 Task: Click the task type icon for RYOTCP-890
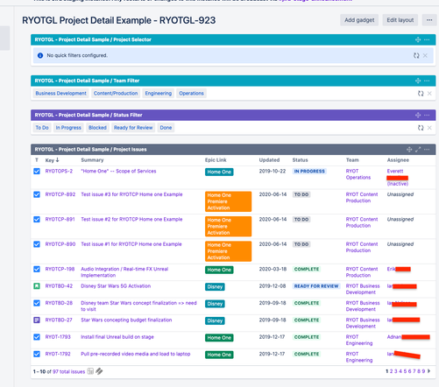(37, 244)
